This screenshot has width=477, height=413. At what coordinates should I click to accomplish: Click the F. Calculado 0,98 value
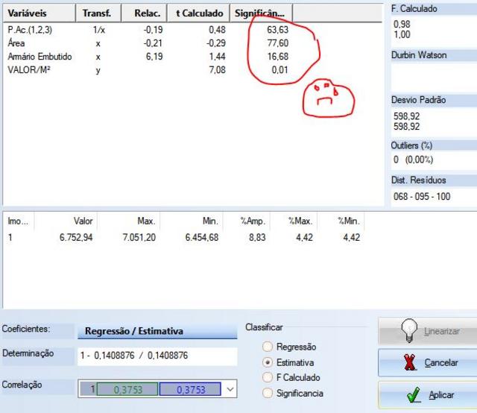(402, 24)
